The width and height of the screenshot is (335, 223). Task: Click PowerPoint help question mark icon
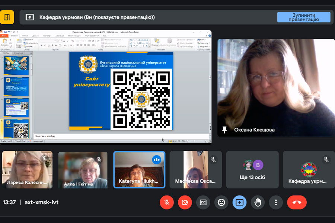210,36
